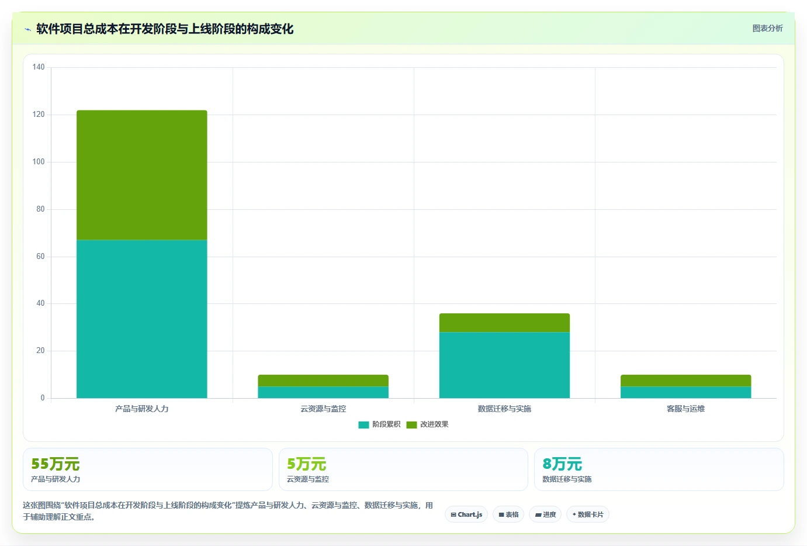The width and height of the screenshot is (807, 546).
Task: Click the 140 y-axis tick label
Action: click(39, 67)
